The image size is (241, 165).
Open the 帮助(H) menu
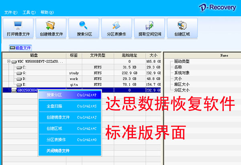pos(47,12)
